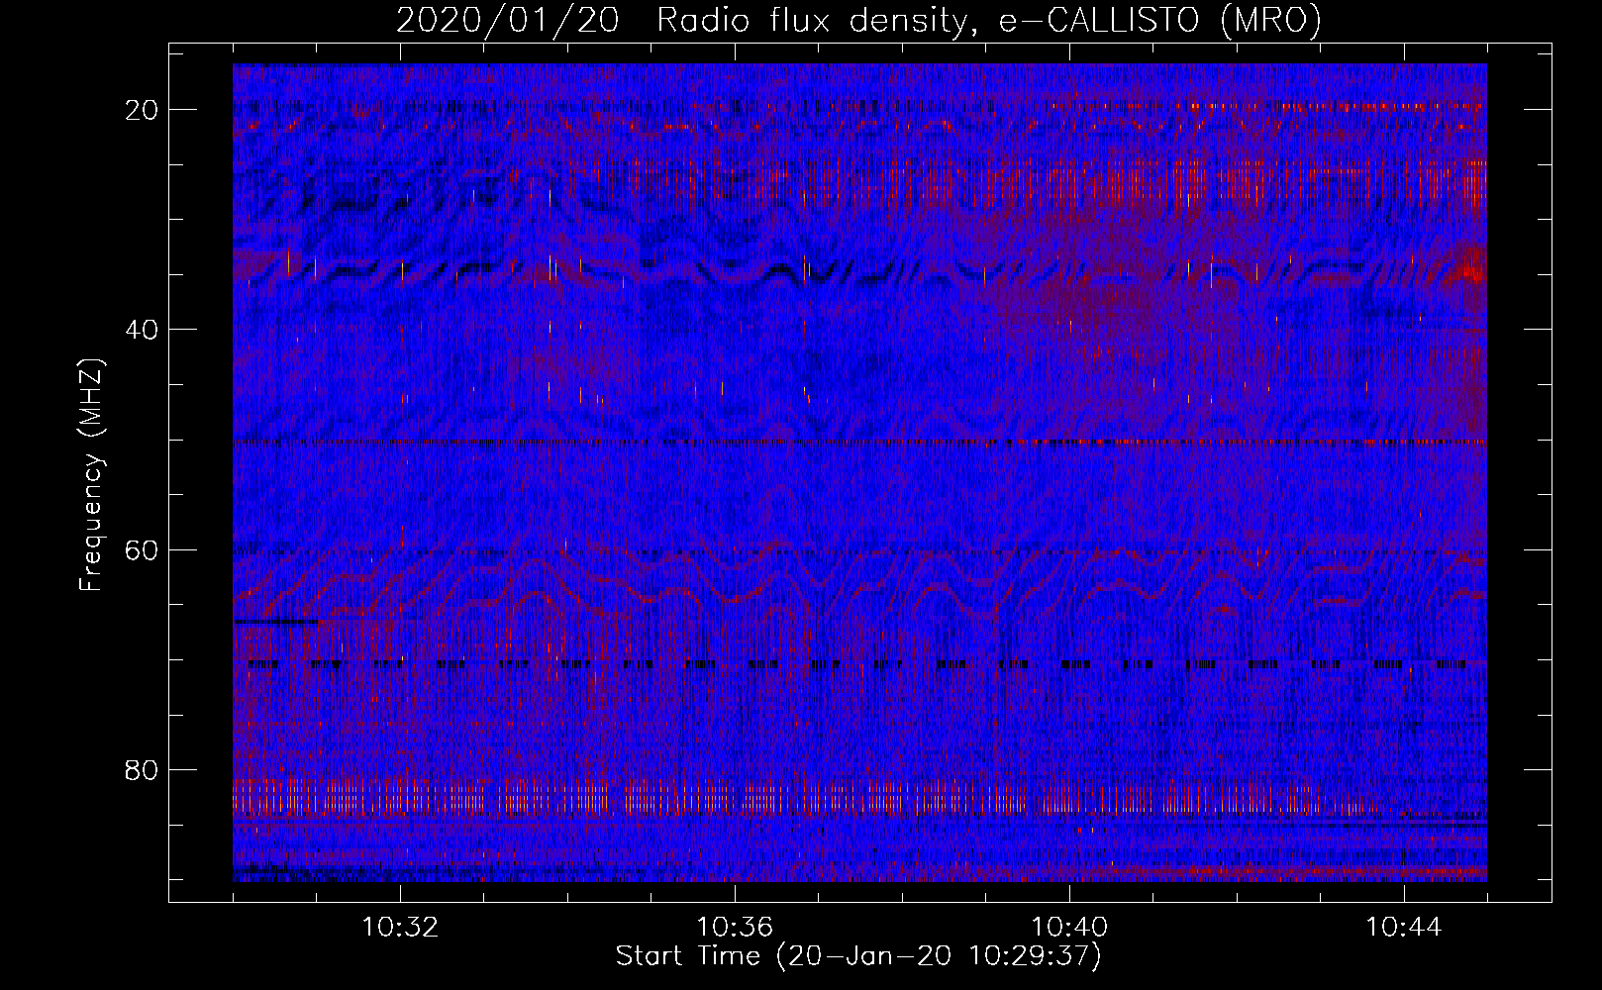The height and width of the screenshot is (990, 1602).
Task: Click the 'Start Time (20-Jan-20 10:29:37)' axis label
Action: [858, 956]
